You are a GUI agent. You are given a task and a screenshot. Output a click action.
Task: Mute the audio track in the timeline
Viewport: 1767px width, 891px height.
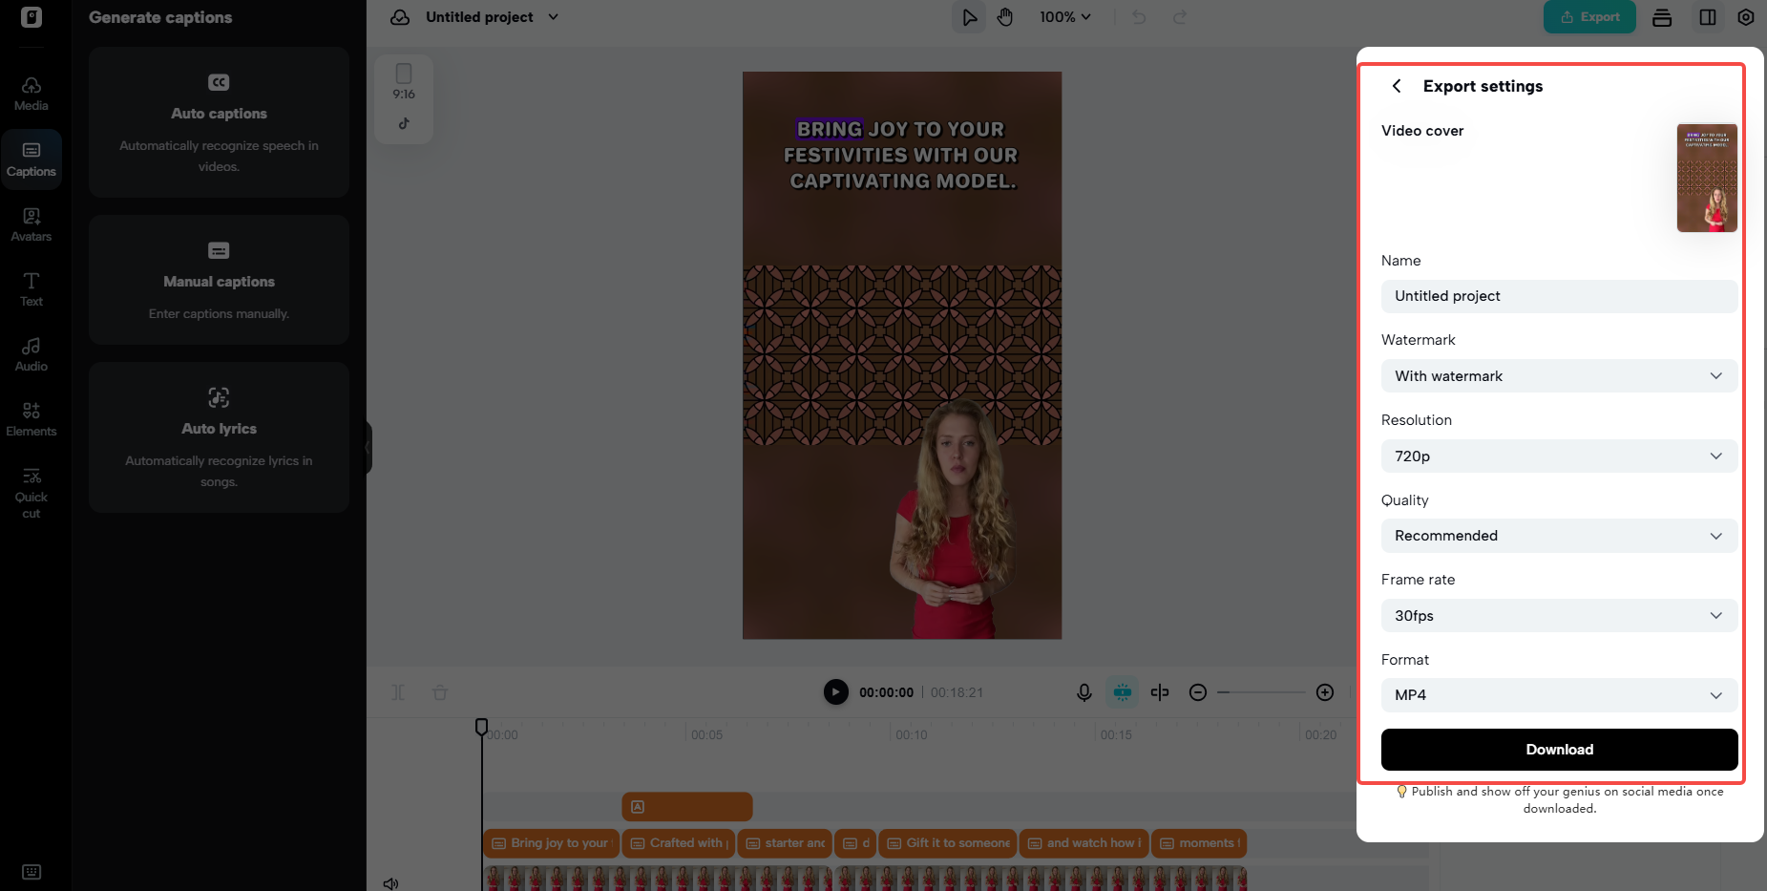tap(390, 883)
